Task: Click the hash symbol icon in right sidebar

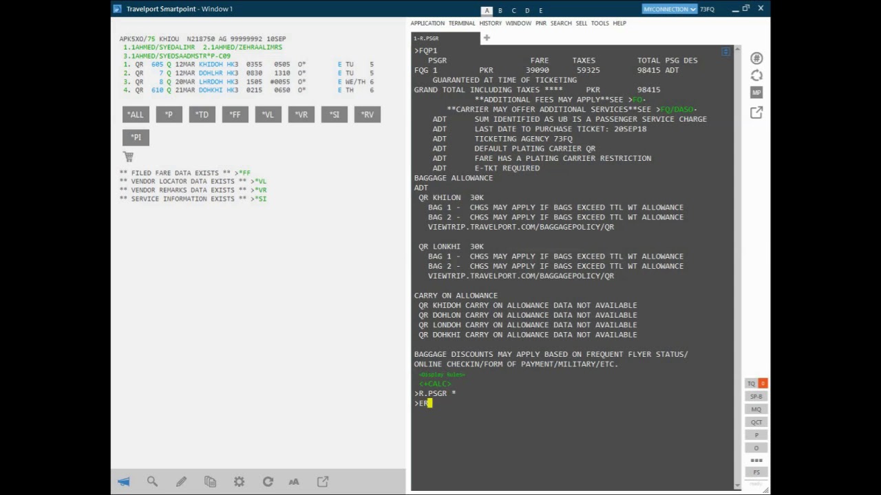Action: tap(756, 58)
